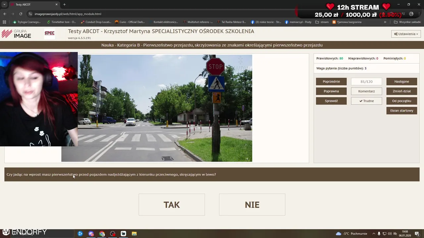Open Trylogia Czarnego bookmark
The image size is (424, 238).
[x=26, y=22]
